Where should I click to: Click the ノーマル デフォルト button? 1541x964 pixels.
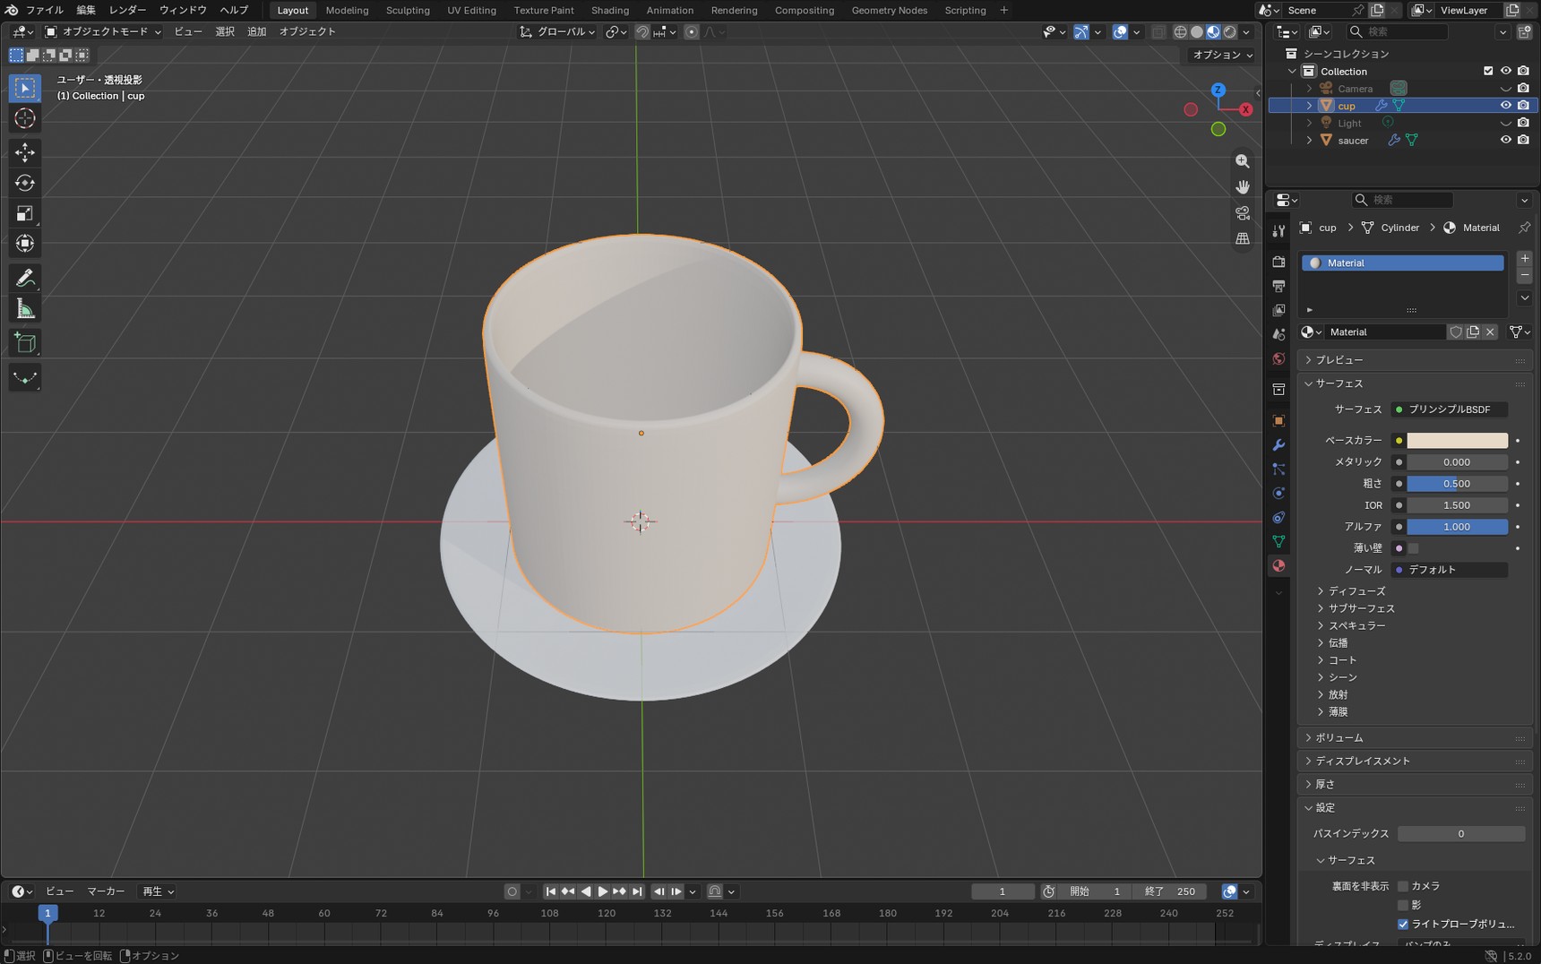(x=1449, y=570)
